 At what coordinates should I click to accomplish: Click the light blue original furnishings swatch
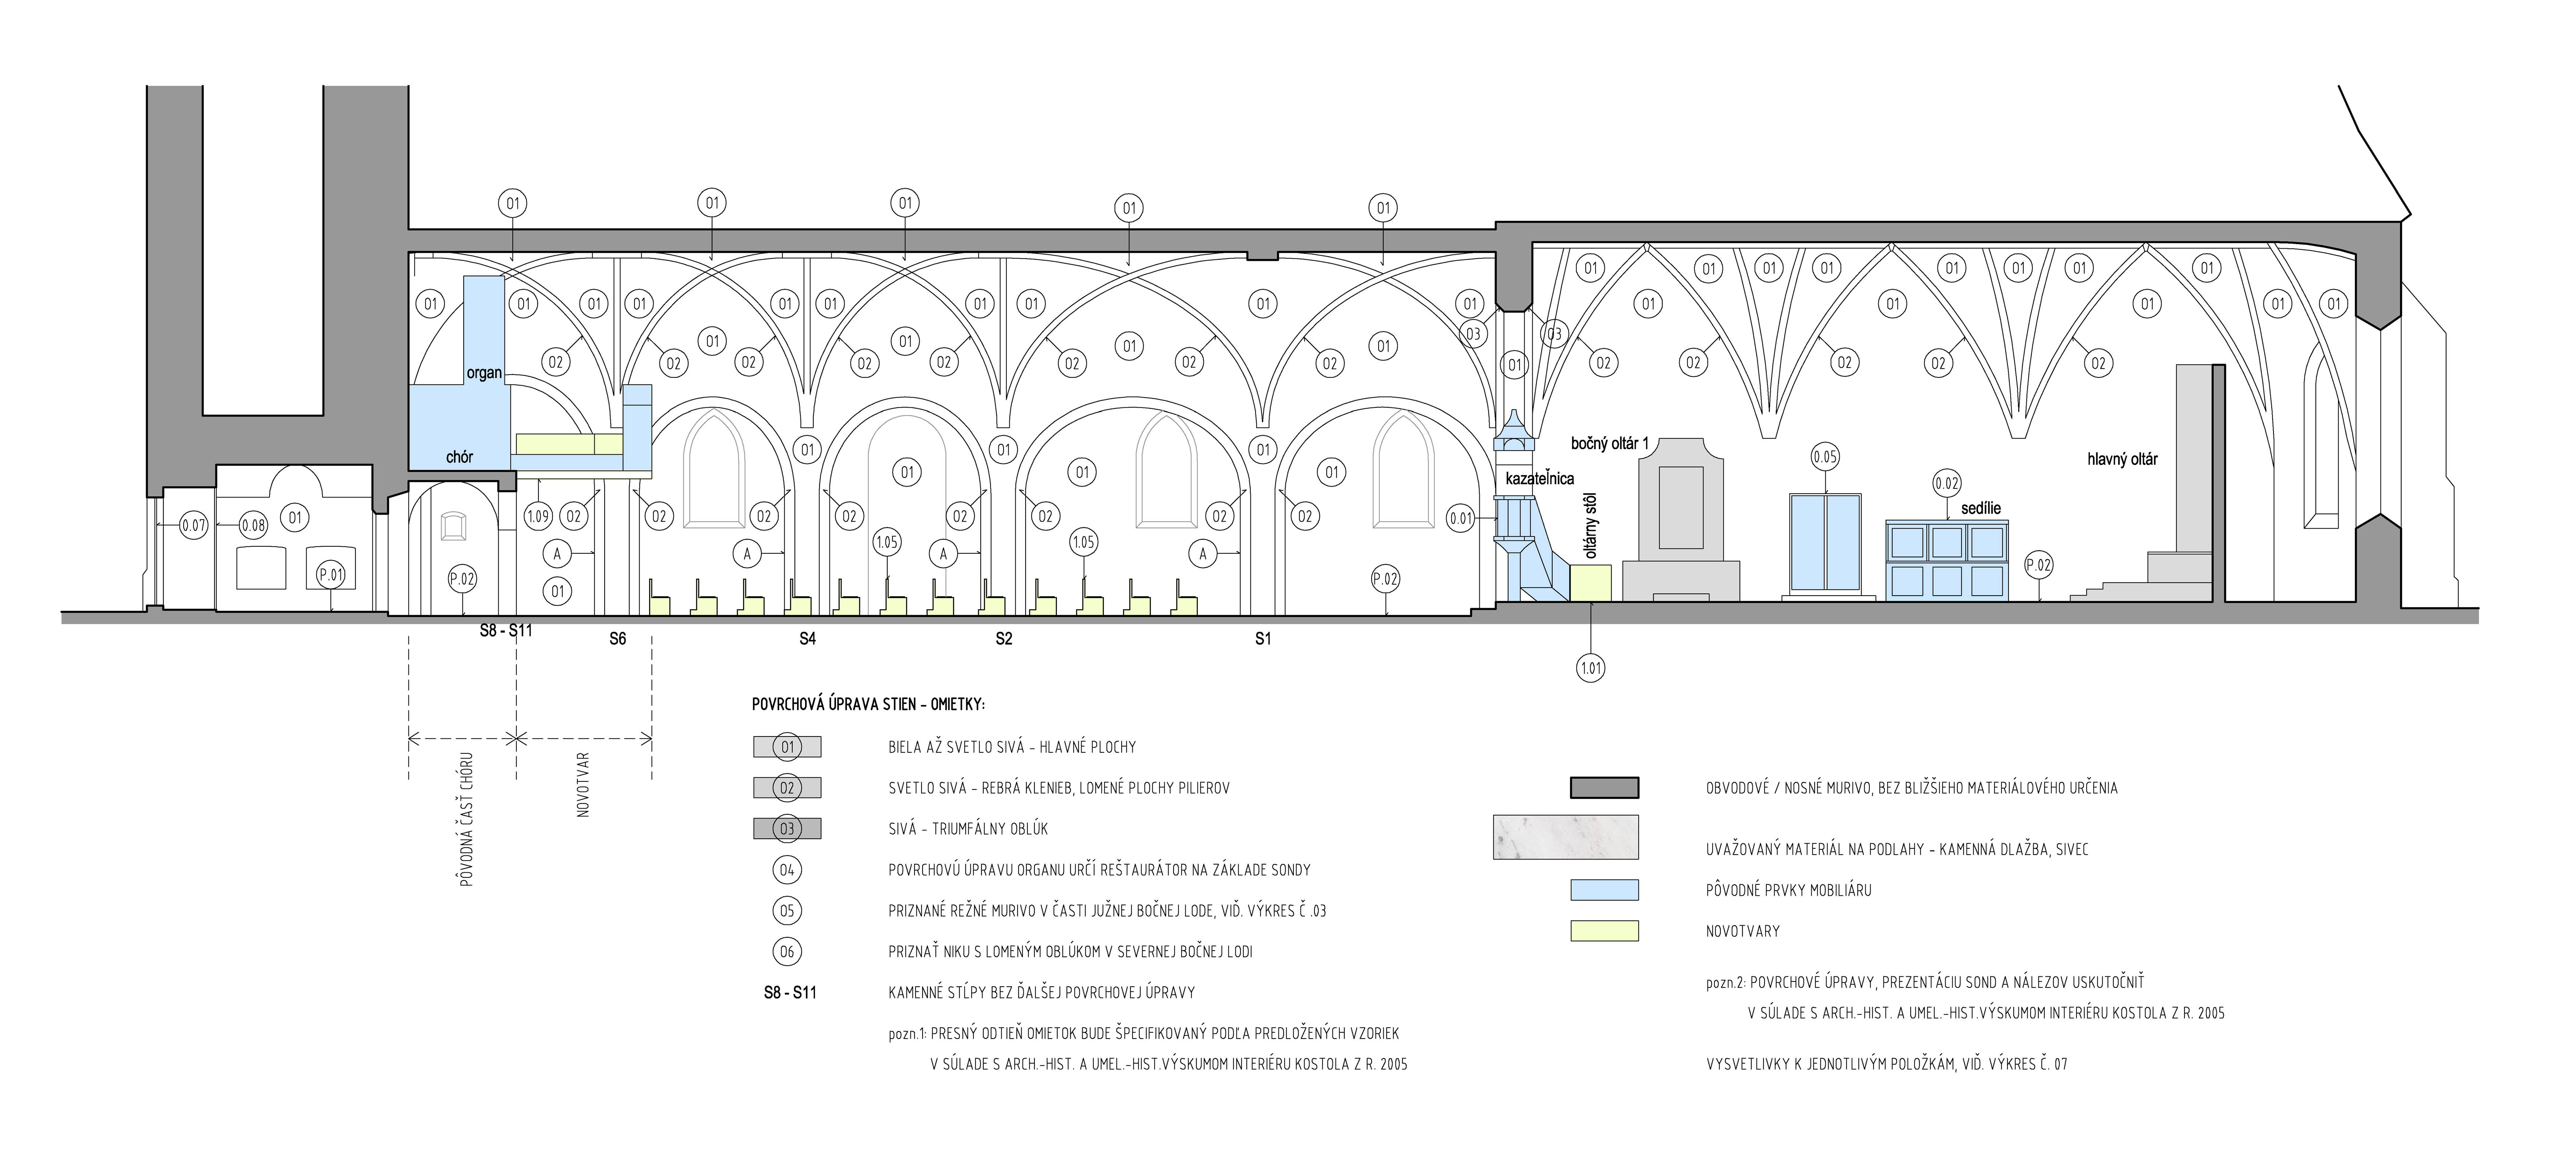click(1604, 890)
